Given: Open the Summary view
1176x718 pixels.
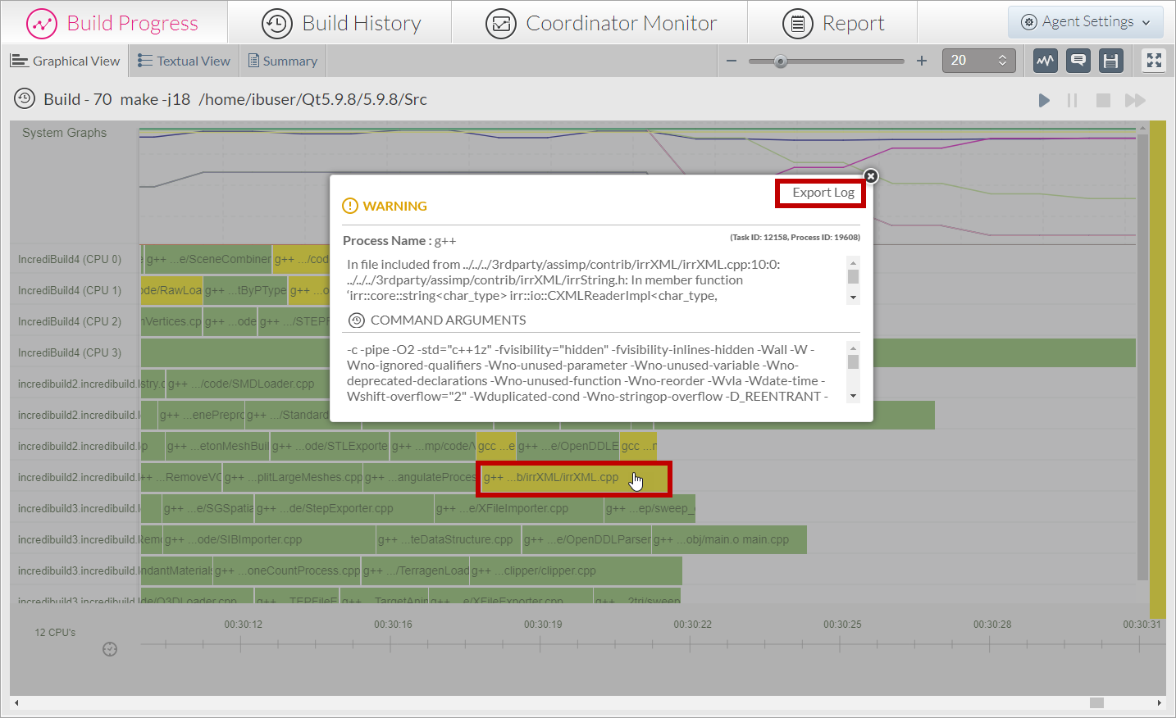Looking at the screenshot, I should click(283, 61).
